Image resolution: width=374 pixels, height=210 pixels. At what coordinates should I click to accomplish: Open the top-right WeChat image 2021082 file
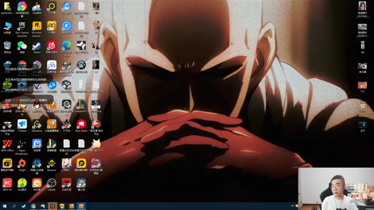[362, 9]
